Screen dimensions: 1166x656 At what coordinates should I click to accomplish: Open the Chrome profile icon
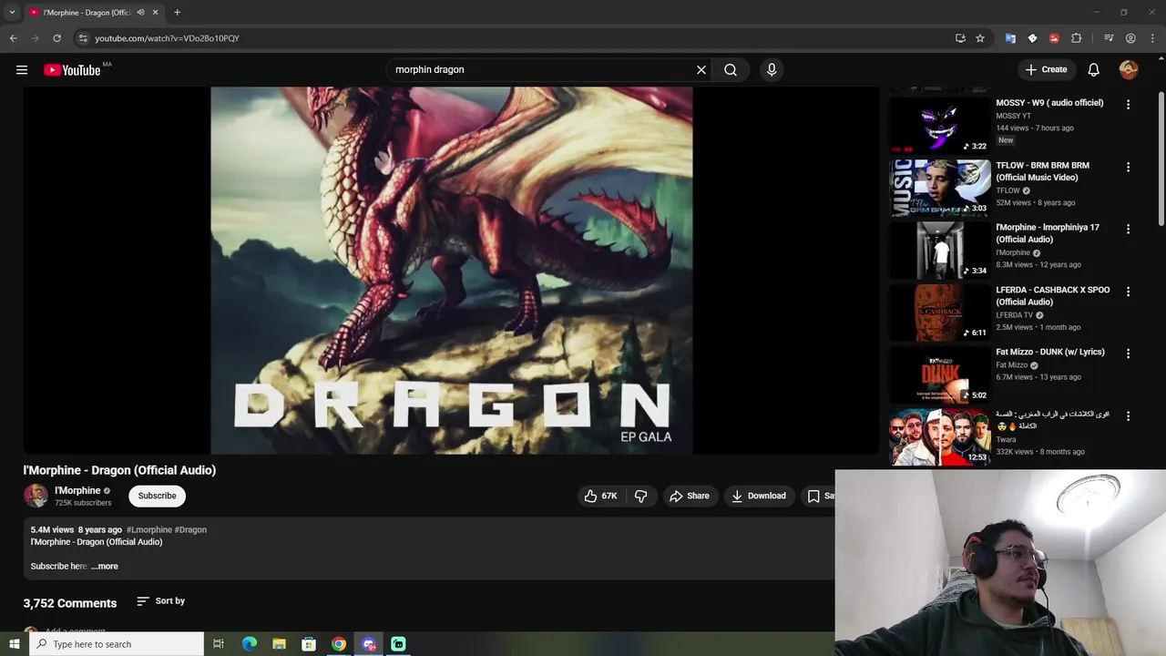point(1130,38)
